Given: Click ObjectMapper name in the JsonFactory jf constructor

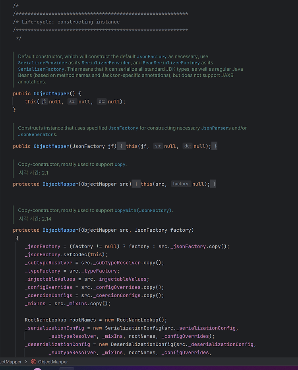Looking at the screenshot, I should [x=51, y=146].
